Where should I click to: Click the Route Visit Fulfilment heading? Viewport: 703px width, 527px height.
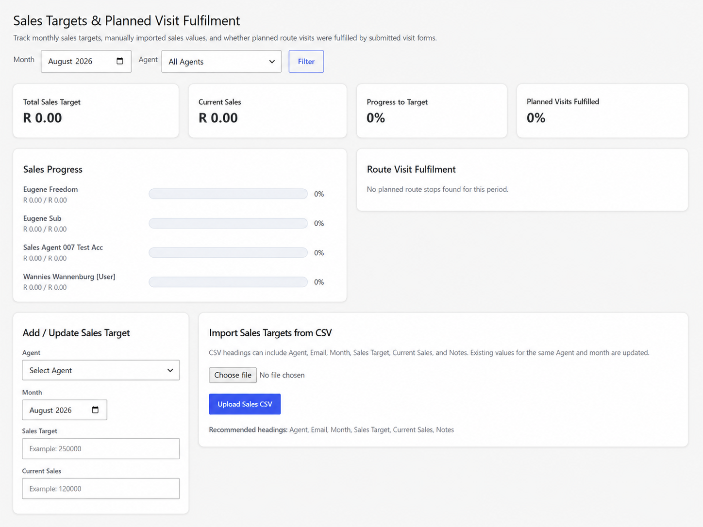point(411,169)
